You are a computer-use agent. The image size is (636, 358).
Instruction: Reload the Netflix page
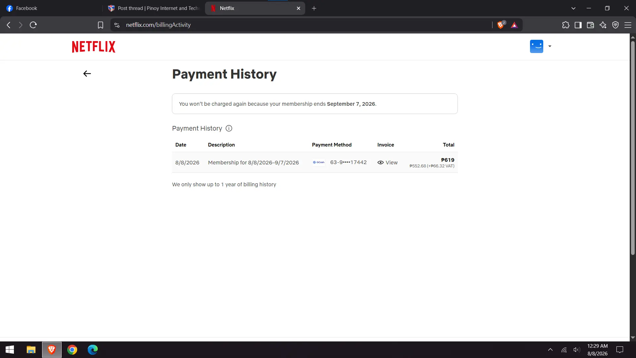click(33, 25)
